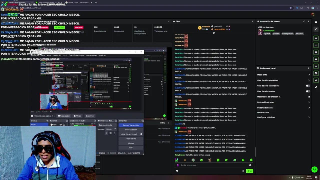Click the lordemperador stream tag
Screen dimensions: 320x180
pos(287,34)
